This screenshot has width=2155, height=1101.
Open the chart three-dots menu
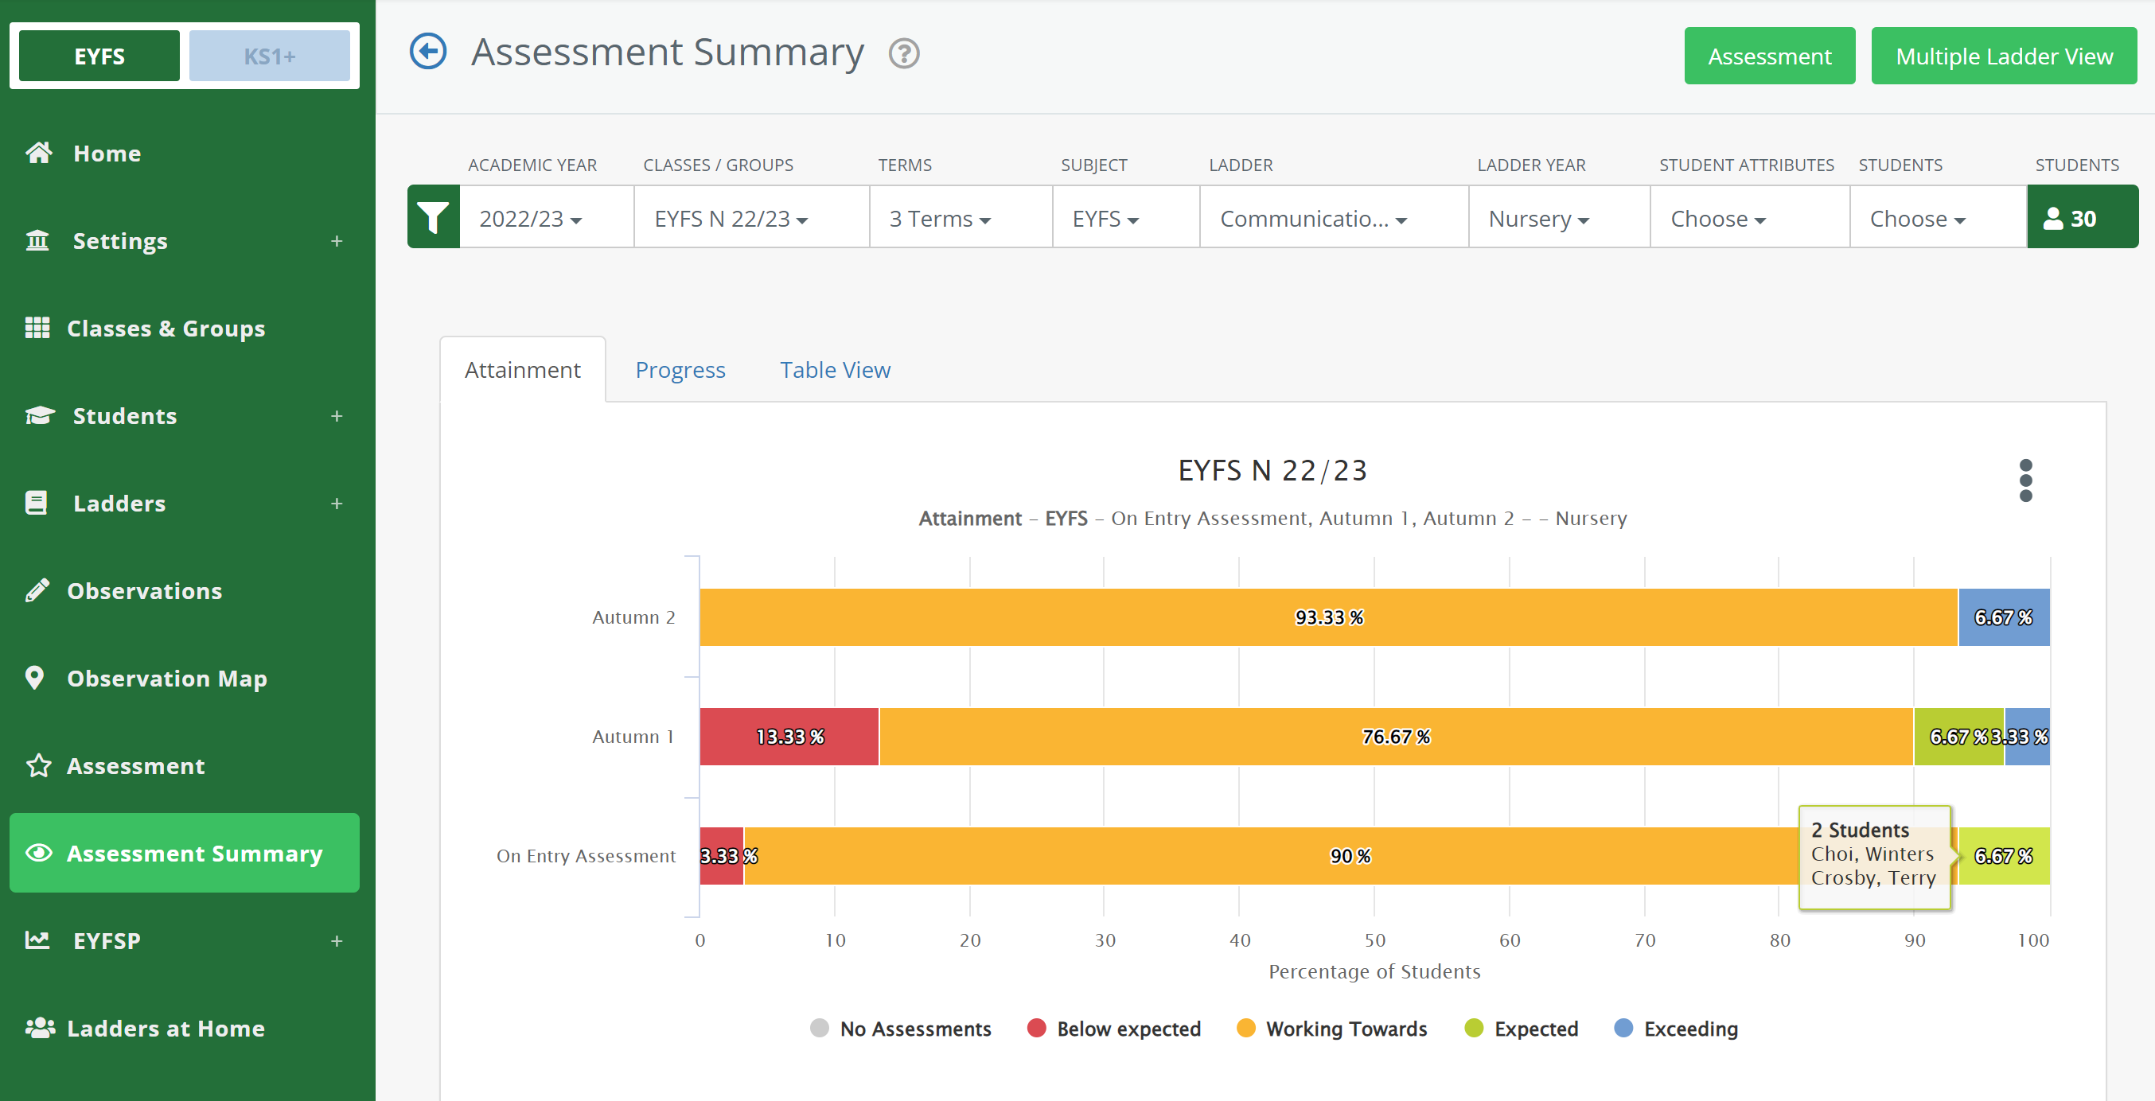(x=2025, y=480)
